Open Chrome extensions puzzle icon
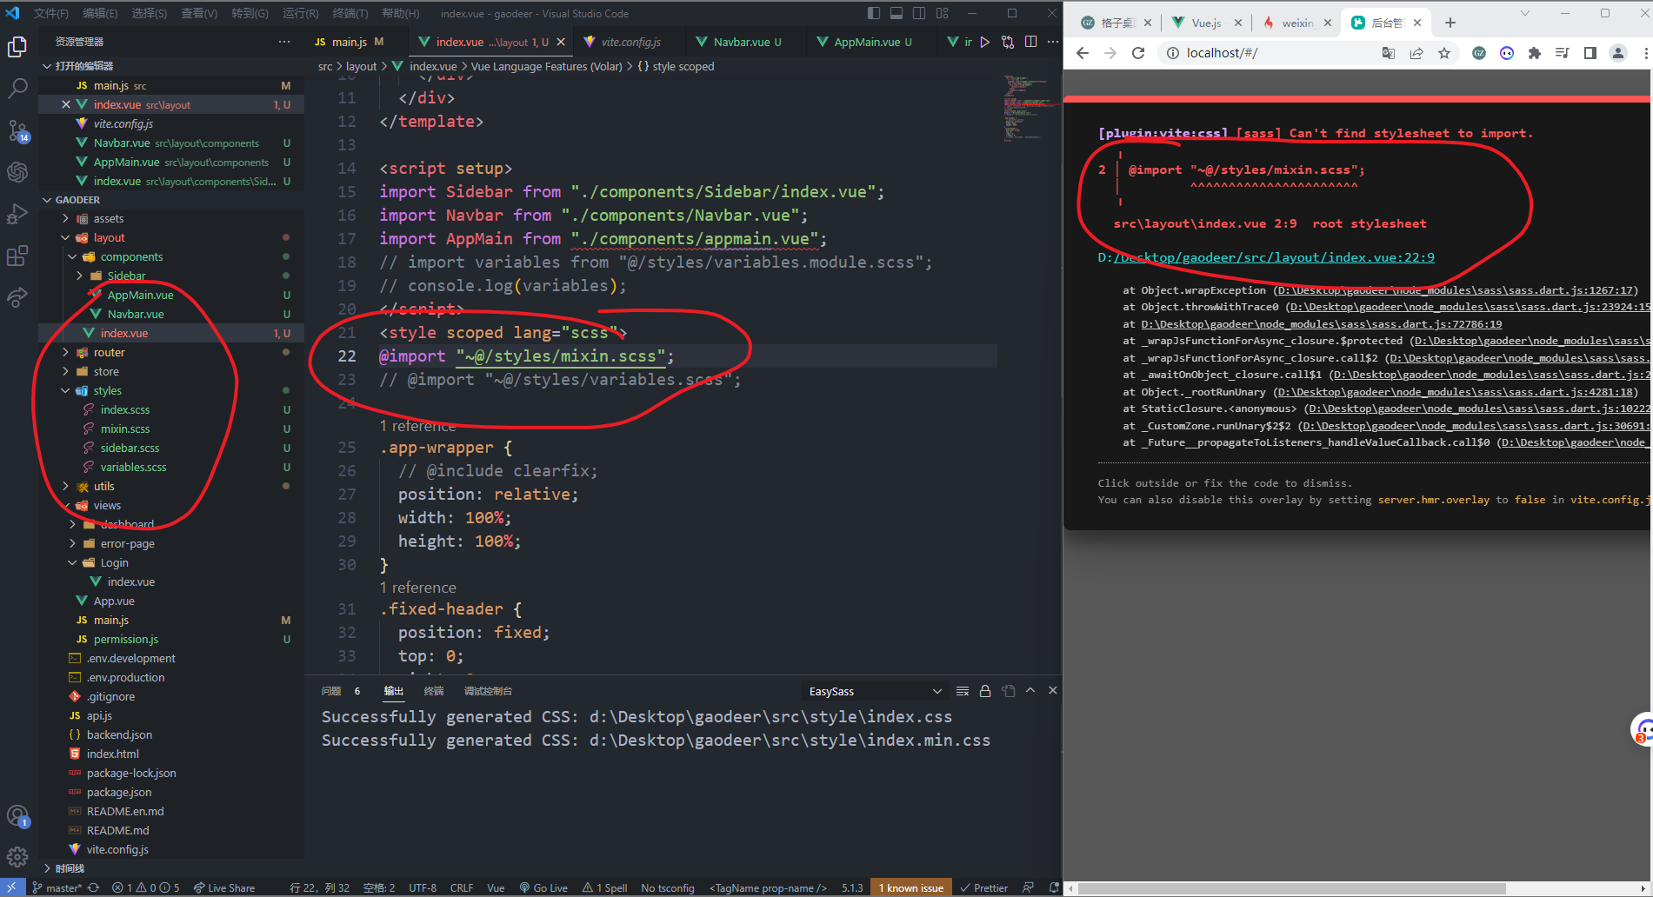1653x897 pixels. tap(1535, 53)
